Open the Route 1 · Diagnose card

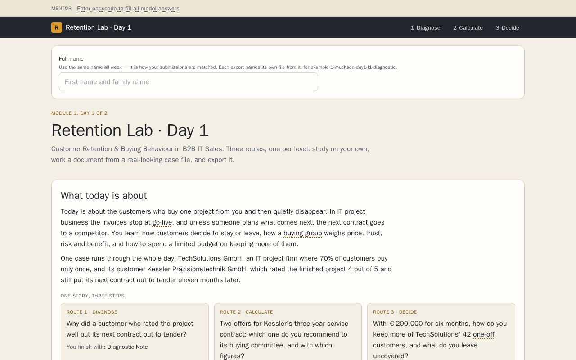pos(135,332)
